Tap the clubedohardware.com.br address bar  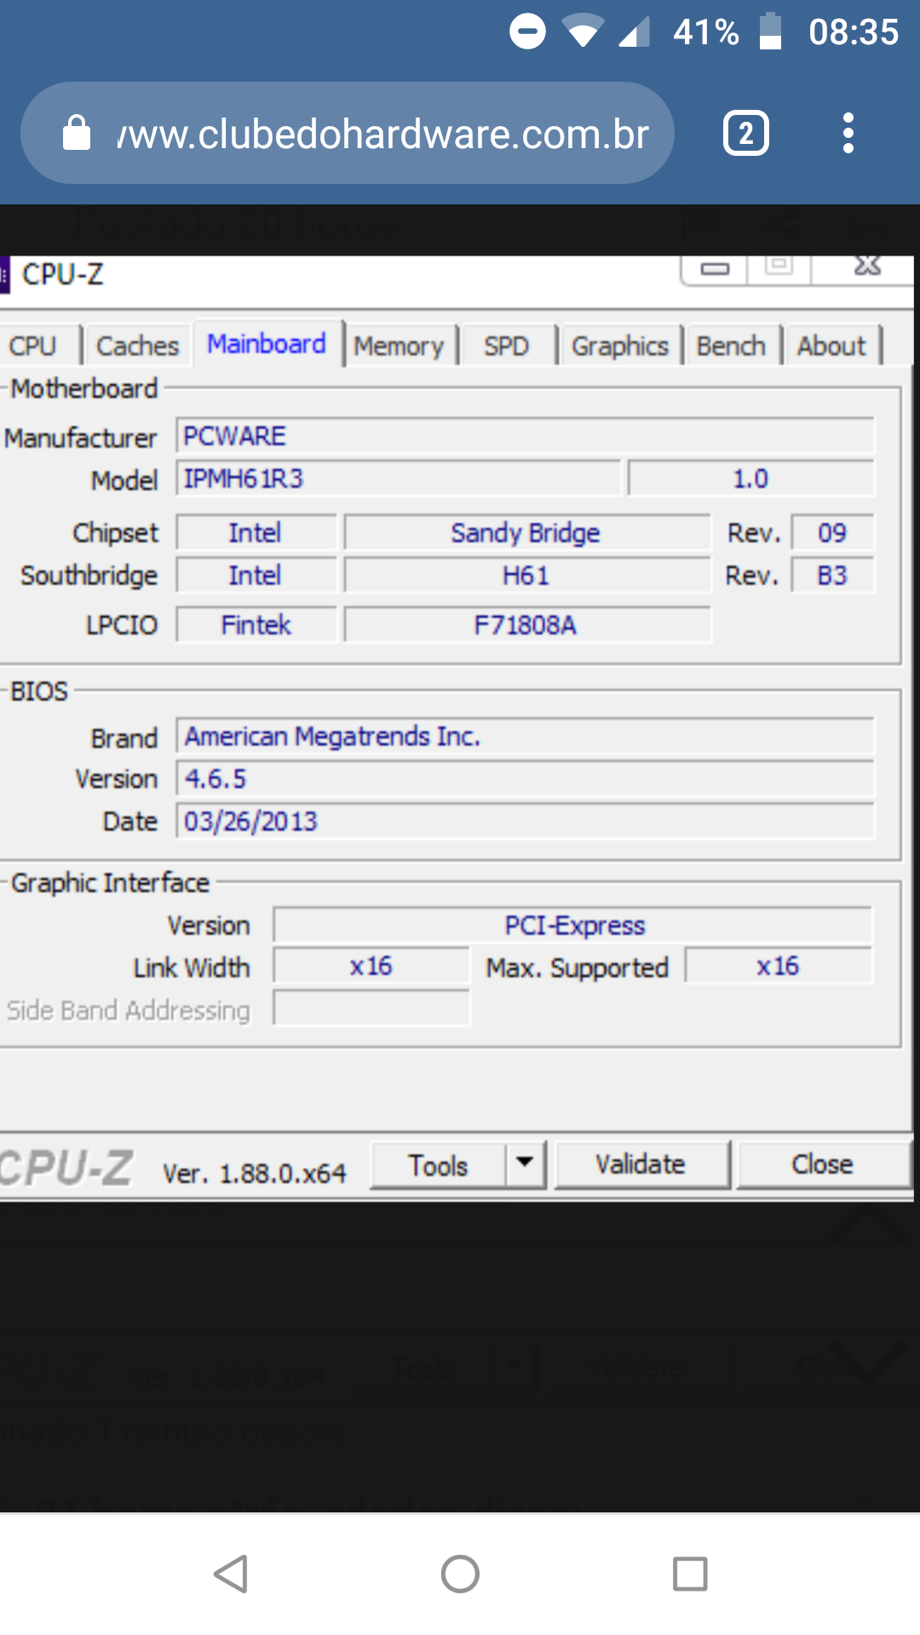click(348, 133)
